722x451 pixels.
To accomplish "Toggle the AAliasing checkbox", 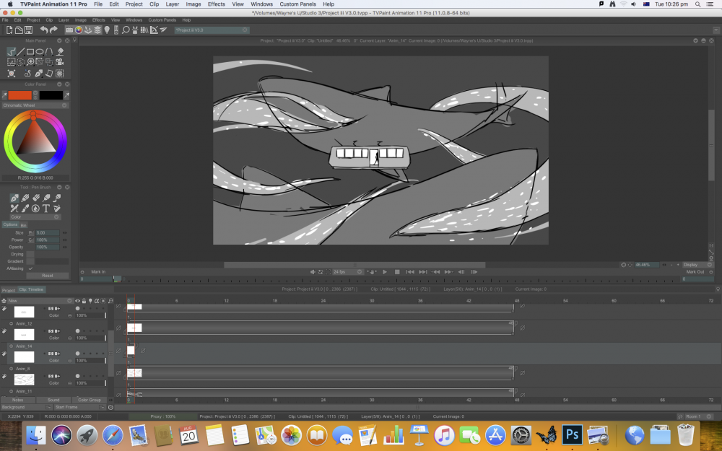I will [x=30, y=268].
